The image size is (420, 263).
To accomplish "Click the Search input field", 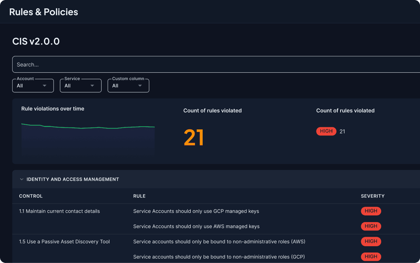I will click(216, 64).
